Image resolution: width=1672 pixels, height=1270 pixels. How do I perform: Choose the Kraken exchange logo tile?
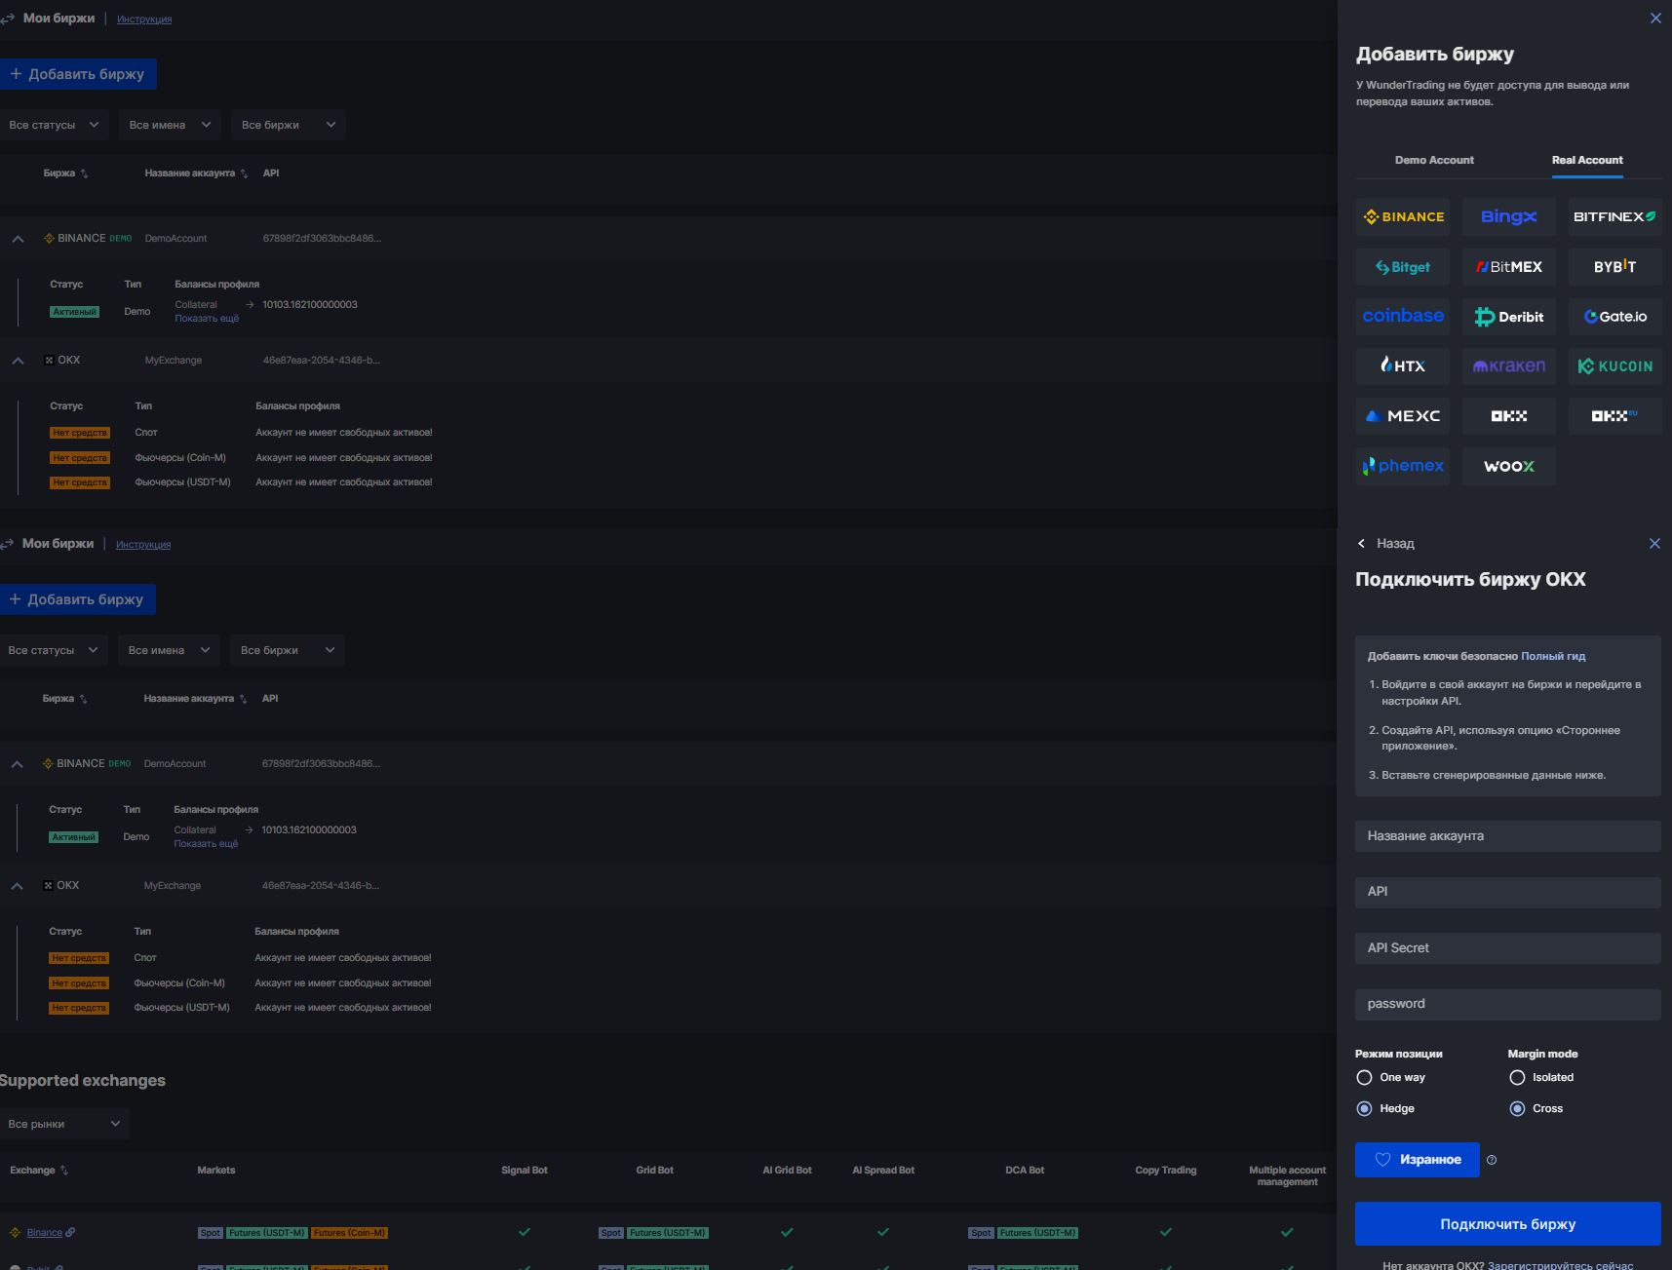point(1508,366)
